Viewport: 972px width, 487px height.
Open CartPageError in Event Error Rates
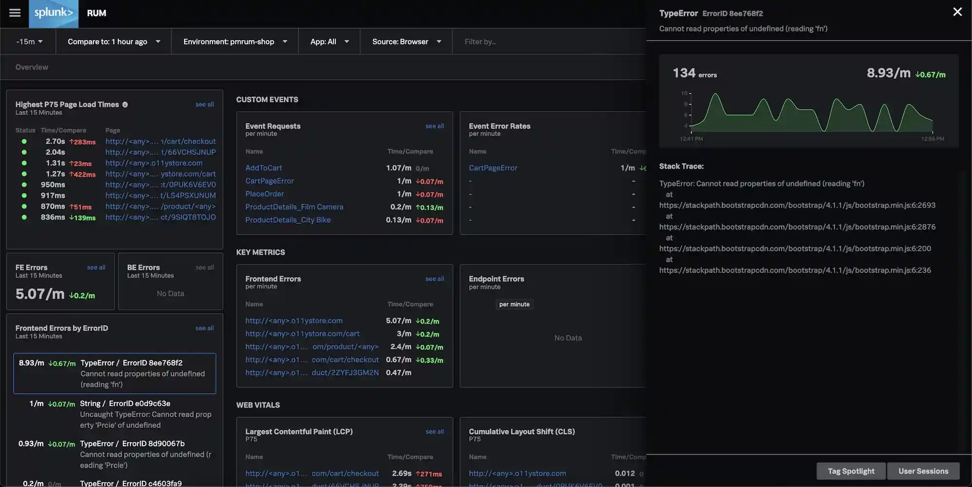[493, 168]
